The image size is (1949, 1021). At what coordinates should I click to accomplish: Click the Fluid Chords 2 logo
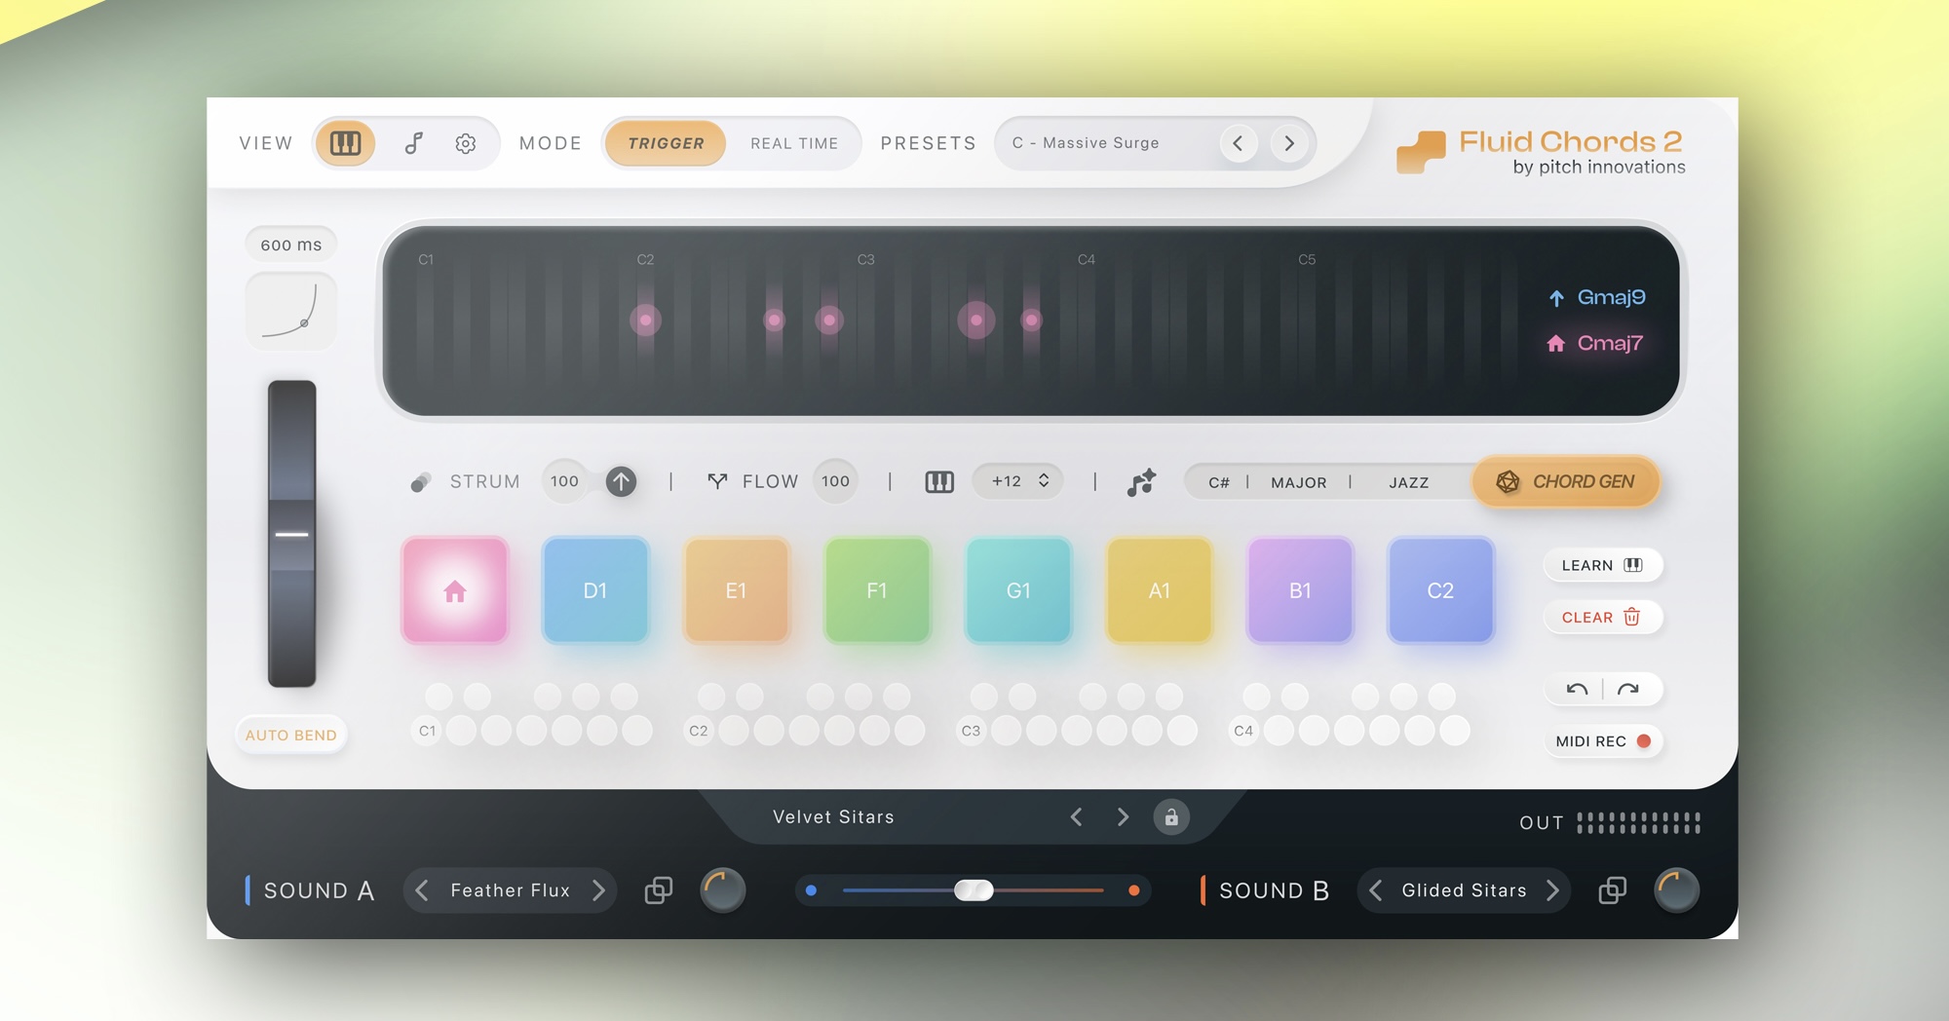click(1541, 152)
